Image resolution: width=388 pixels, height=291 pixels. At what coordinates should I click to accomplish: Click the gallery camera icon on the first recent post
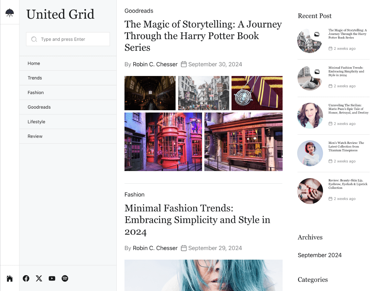click(x=317, y=34)
